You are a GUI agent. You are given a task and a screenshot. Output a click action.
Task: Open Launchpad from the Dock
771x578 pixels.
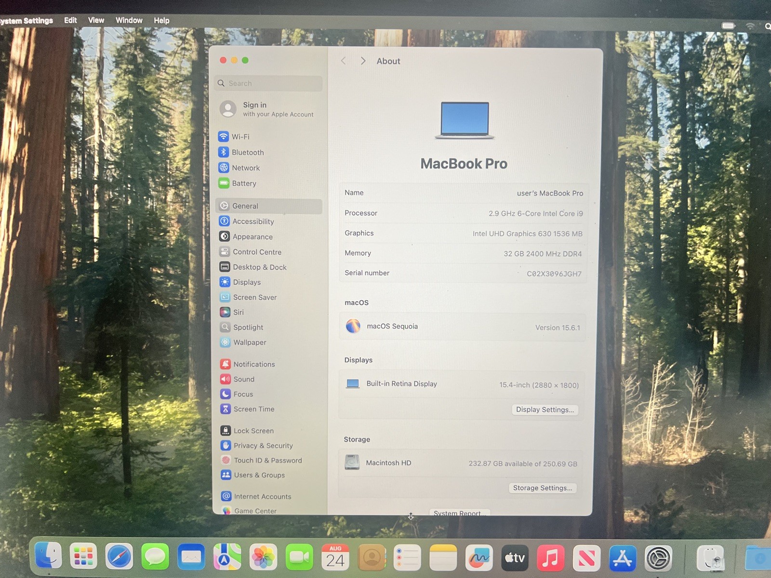[83, 557]
